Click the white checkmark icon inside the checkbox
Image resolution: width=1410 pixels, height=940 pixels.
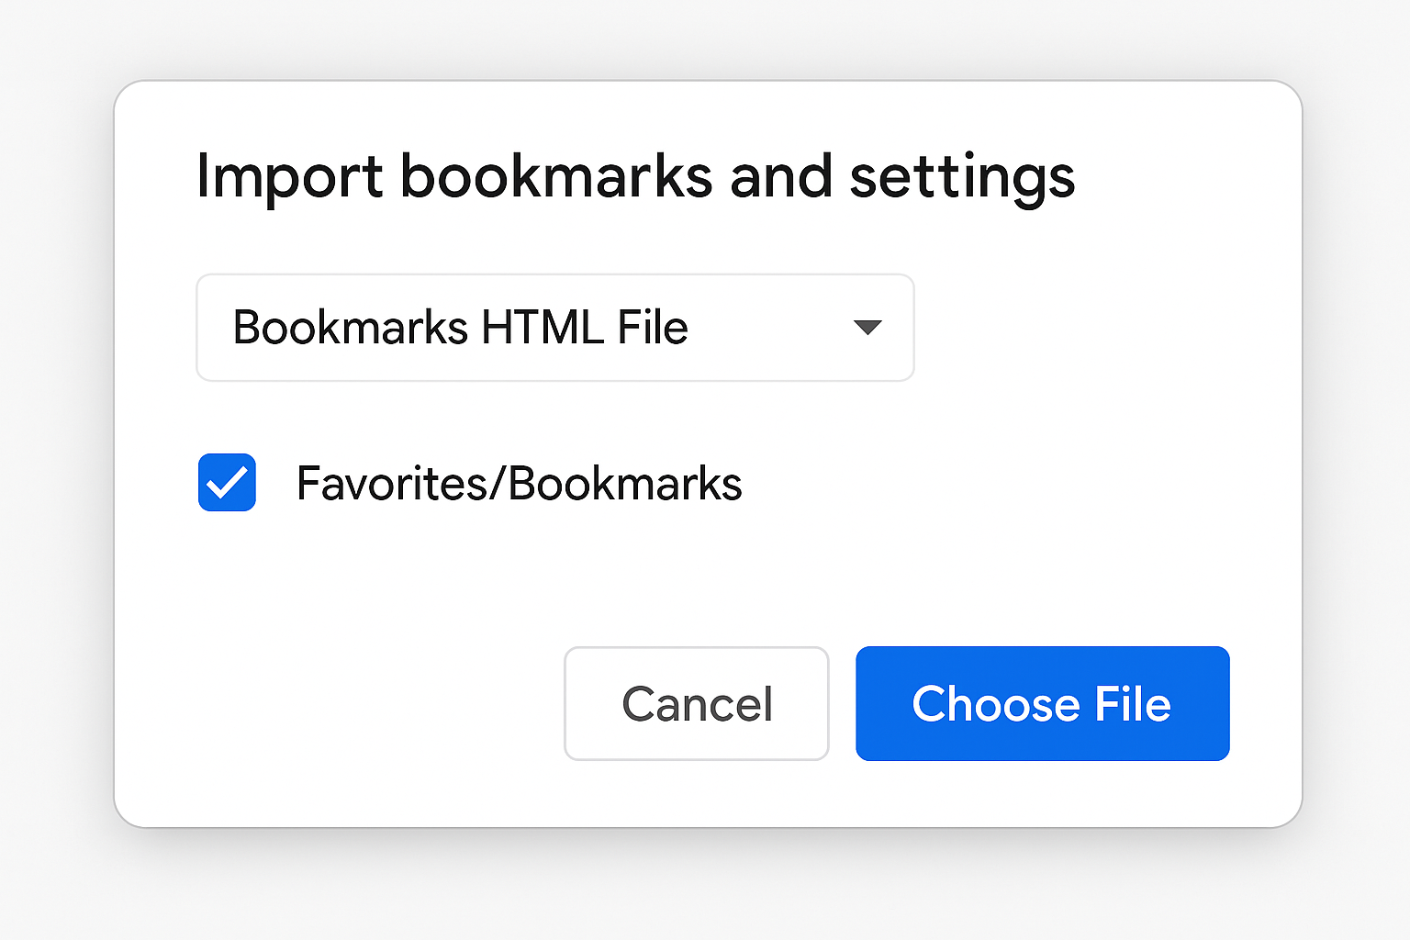point(227,483)
